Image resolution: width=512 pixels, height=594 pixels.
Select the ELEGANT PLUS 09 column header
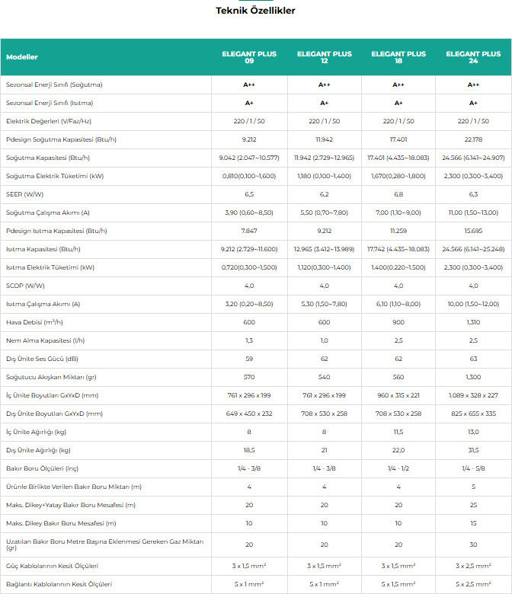click(x=249, y=57)
